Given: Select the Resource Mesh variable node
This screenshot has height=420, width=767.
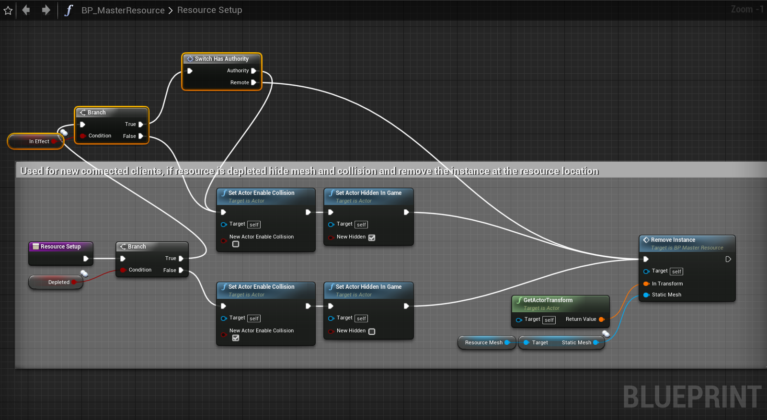Looking at the screenshot, I should pyautogui.click(x=483, y=342).
